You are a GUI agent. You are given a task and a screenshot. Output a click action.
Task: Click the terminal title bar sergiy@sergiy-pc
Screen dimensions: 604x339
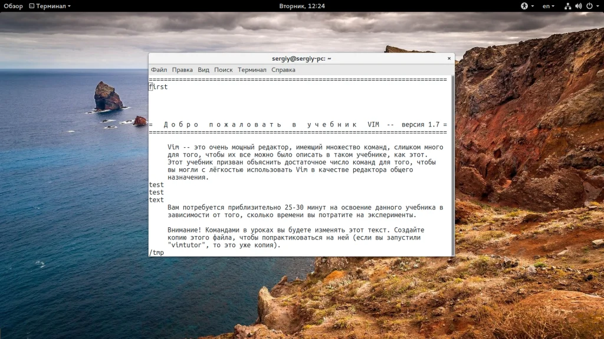(301, 58)
